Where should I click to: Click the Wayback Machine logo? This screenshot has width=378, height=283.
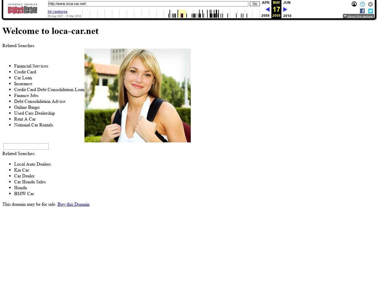point(22,9)
